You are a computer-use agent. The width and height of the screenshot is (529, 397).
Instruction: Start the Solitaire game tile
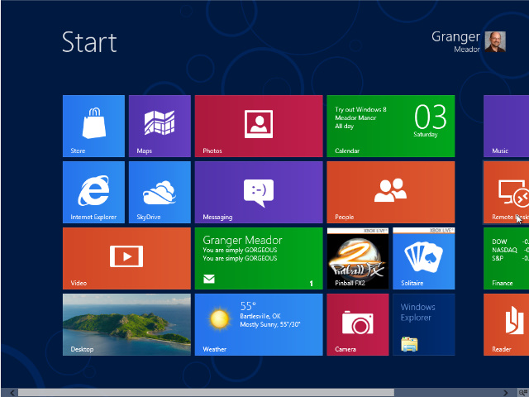coord(423,258)
